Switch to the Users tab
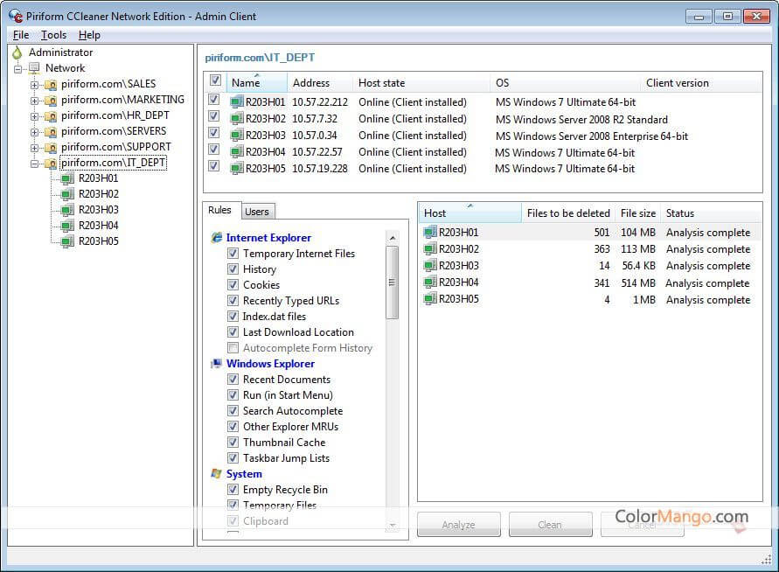779x572 pixels. click(256, 212)
